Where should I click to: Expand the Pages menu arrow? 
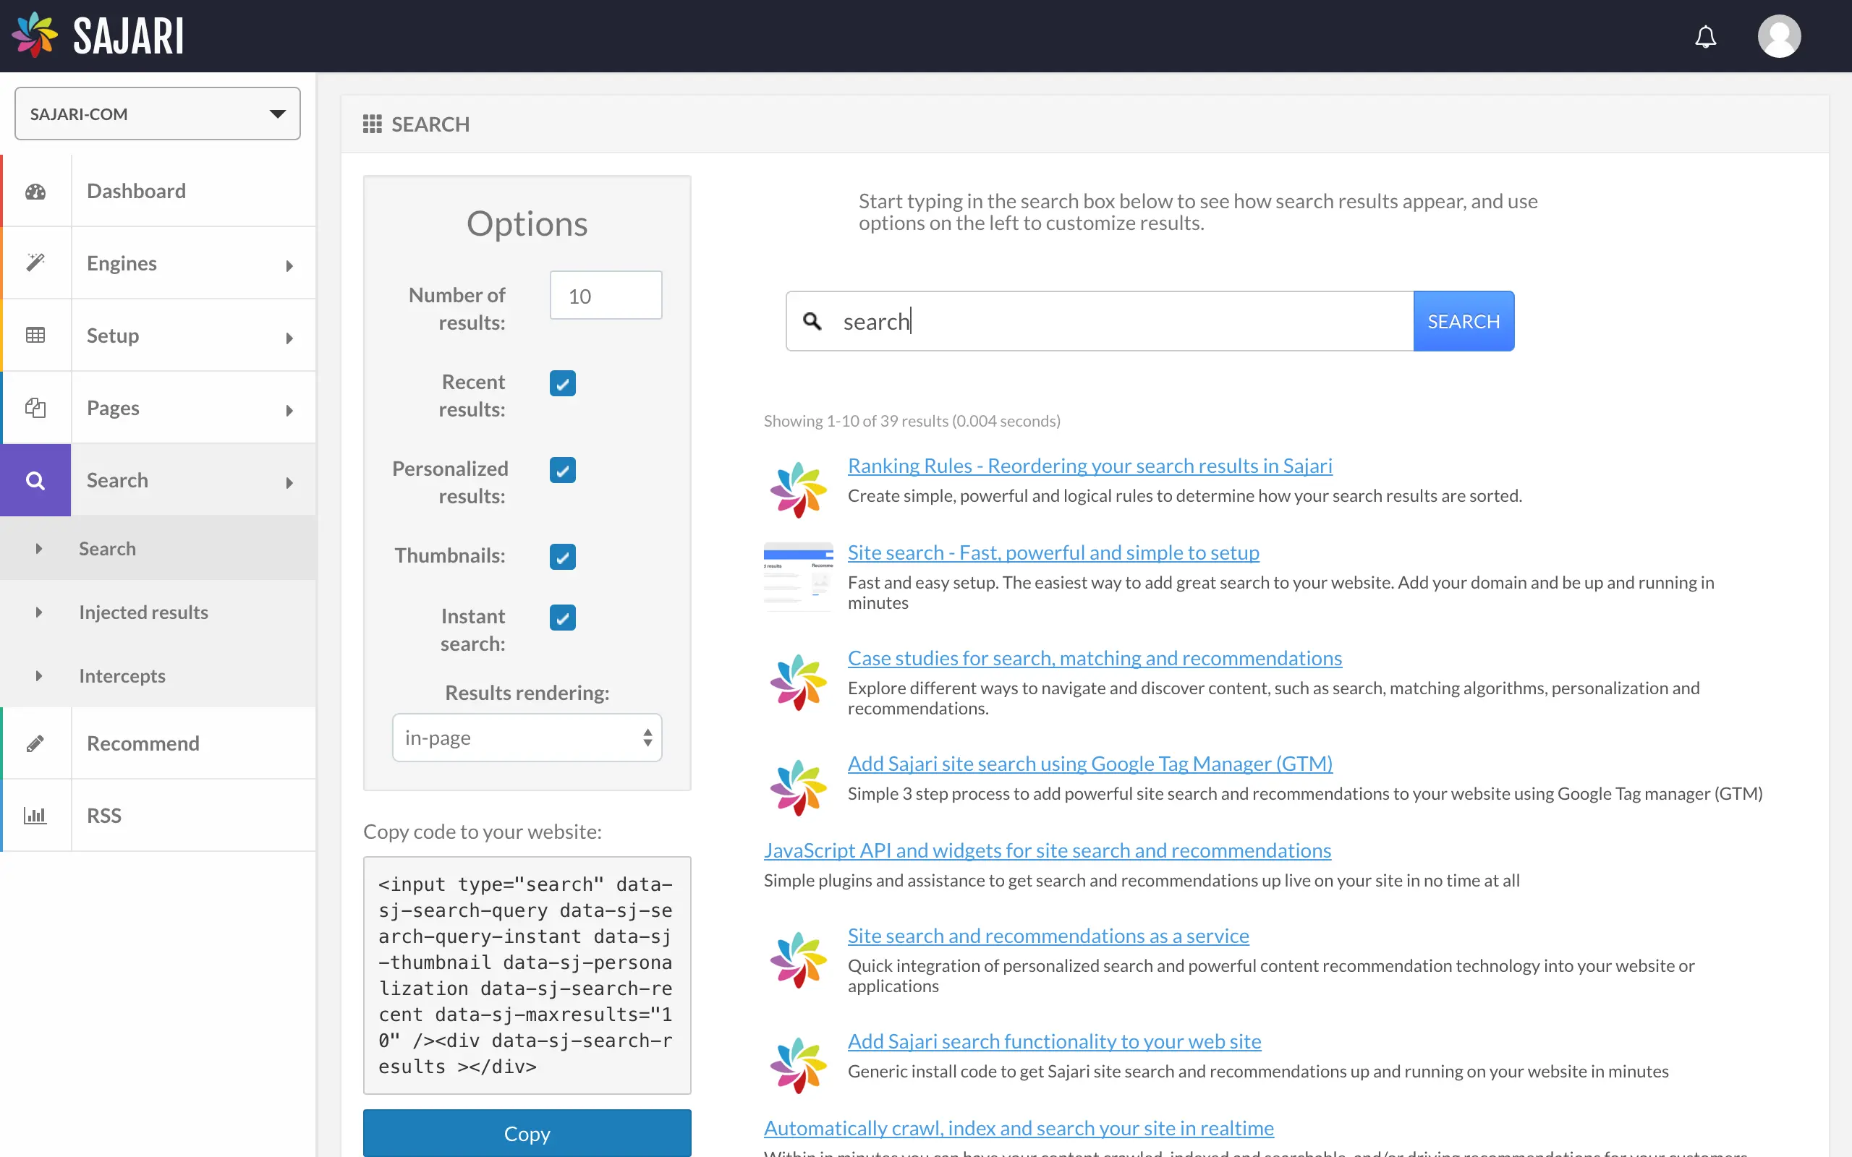pyautogui.click(x=289, y=411)
